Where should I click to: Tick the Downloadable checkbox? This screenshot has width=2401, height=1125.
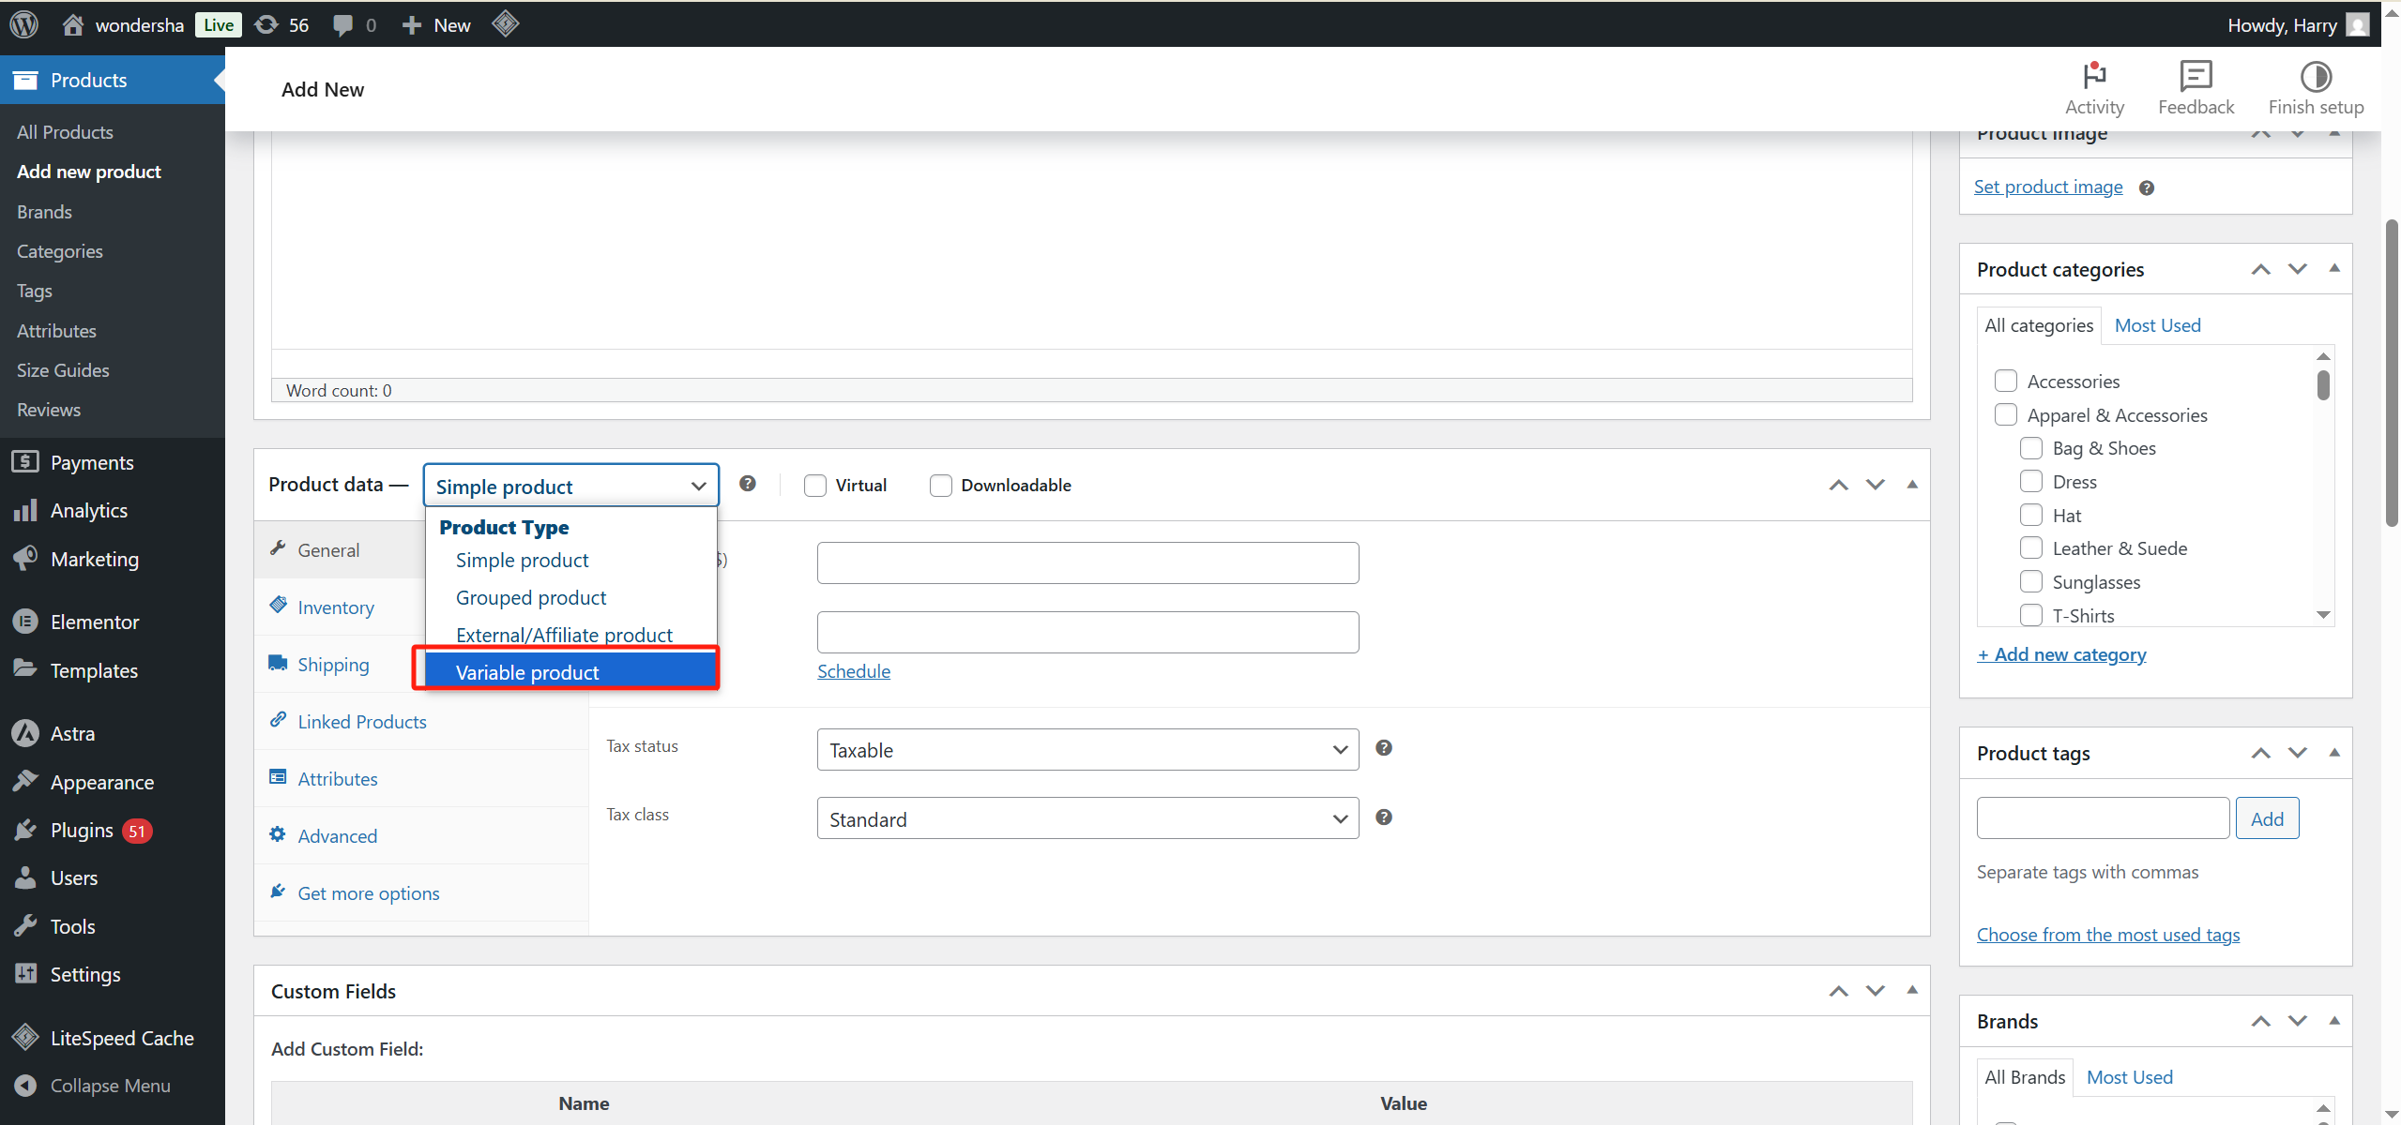coord(940,486)
